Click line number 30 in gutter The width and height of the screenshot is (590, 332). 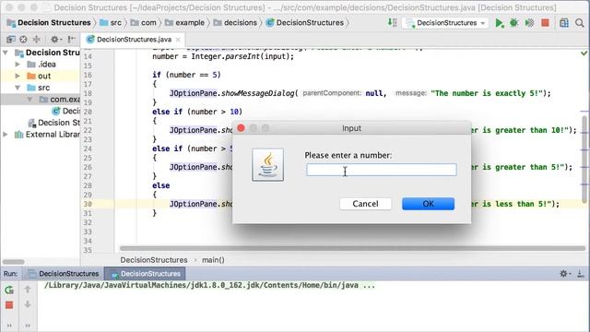88,204
